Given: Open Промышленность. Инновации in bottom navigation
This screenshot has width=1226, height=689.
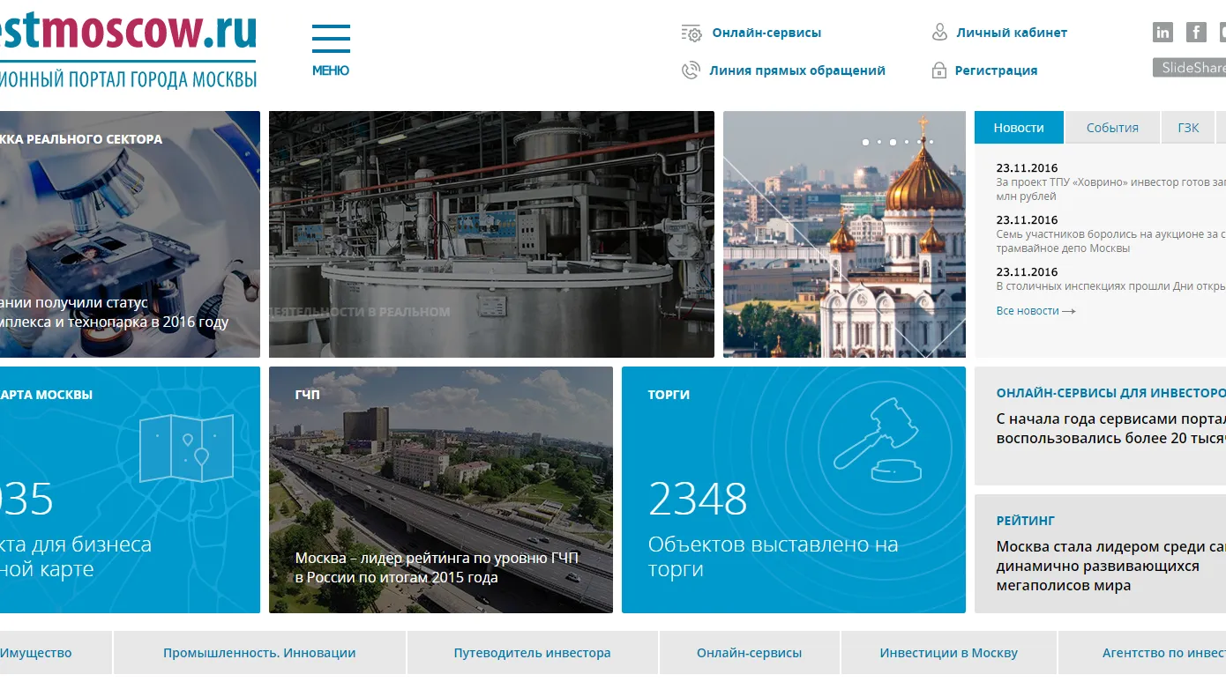Looking at the screenshot, I should coord(259,653).
